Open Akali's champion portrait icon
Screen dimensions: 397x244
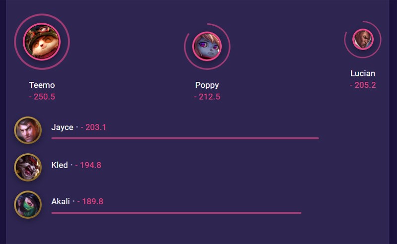[28, 204]
